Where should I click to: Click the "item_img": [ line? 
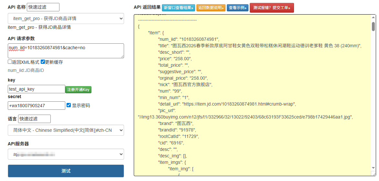181,169
